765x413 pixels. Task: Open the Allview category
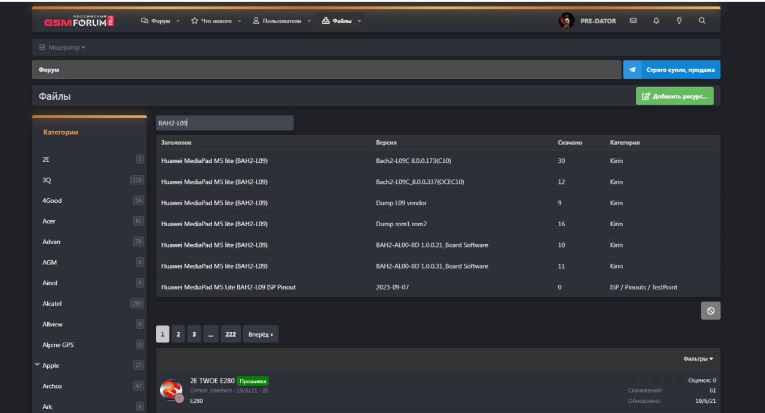[x=53, y=324]
